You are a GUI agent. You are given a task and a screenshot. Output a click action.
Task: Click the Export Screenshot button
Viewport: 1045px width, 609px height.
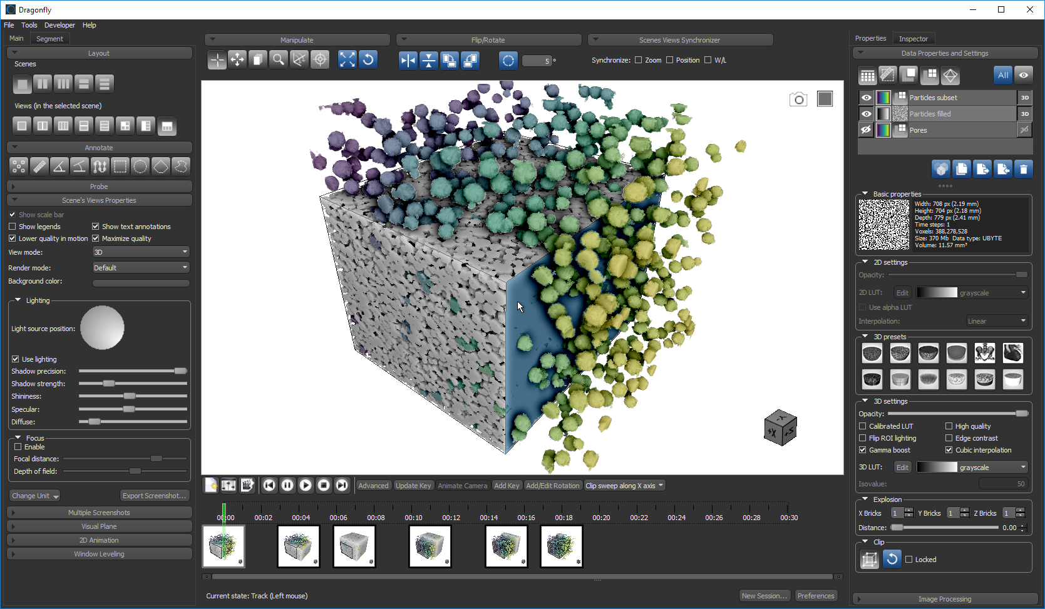click(155, 496)
